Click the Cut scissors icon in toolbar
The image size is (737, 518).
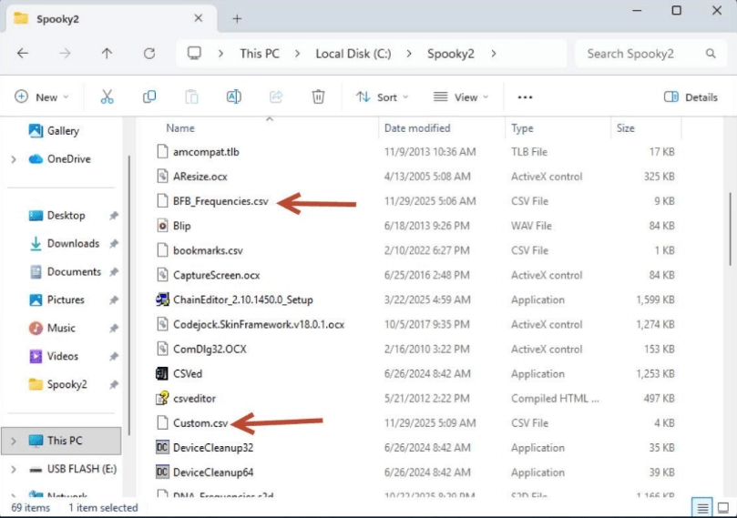pyautogui.click(x=107, y=96)
